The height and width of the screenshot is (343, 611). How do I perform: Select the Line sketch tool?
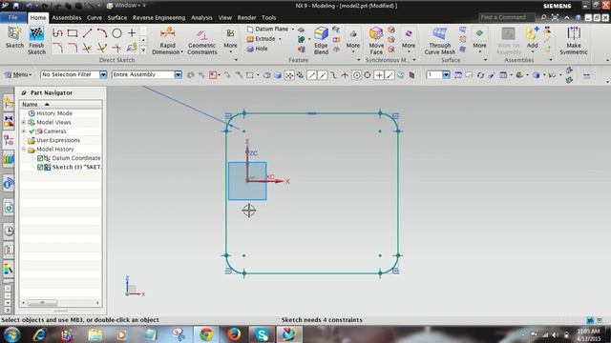click(87, 33)
